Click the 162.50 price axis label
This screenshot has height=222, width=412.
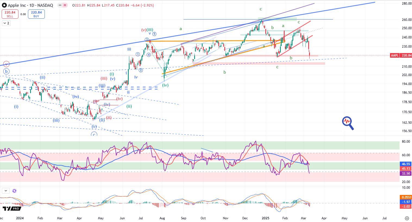[407, 123]
